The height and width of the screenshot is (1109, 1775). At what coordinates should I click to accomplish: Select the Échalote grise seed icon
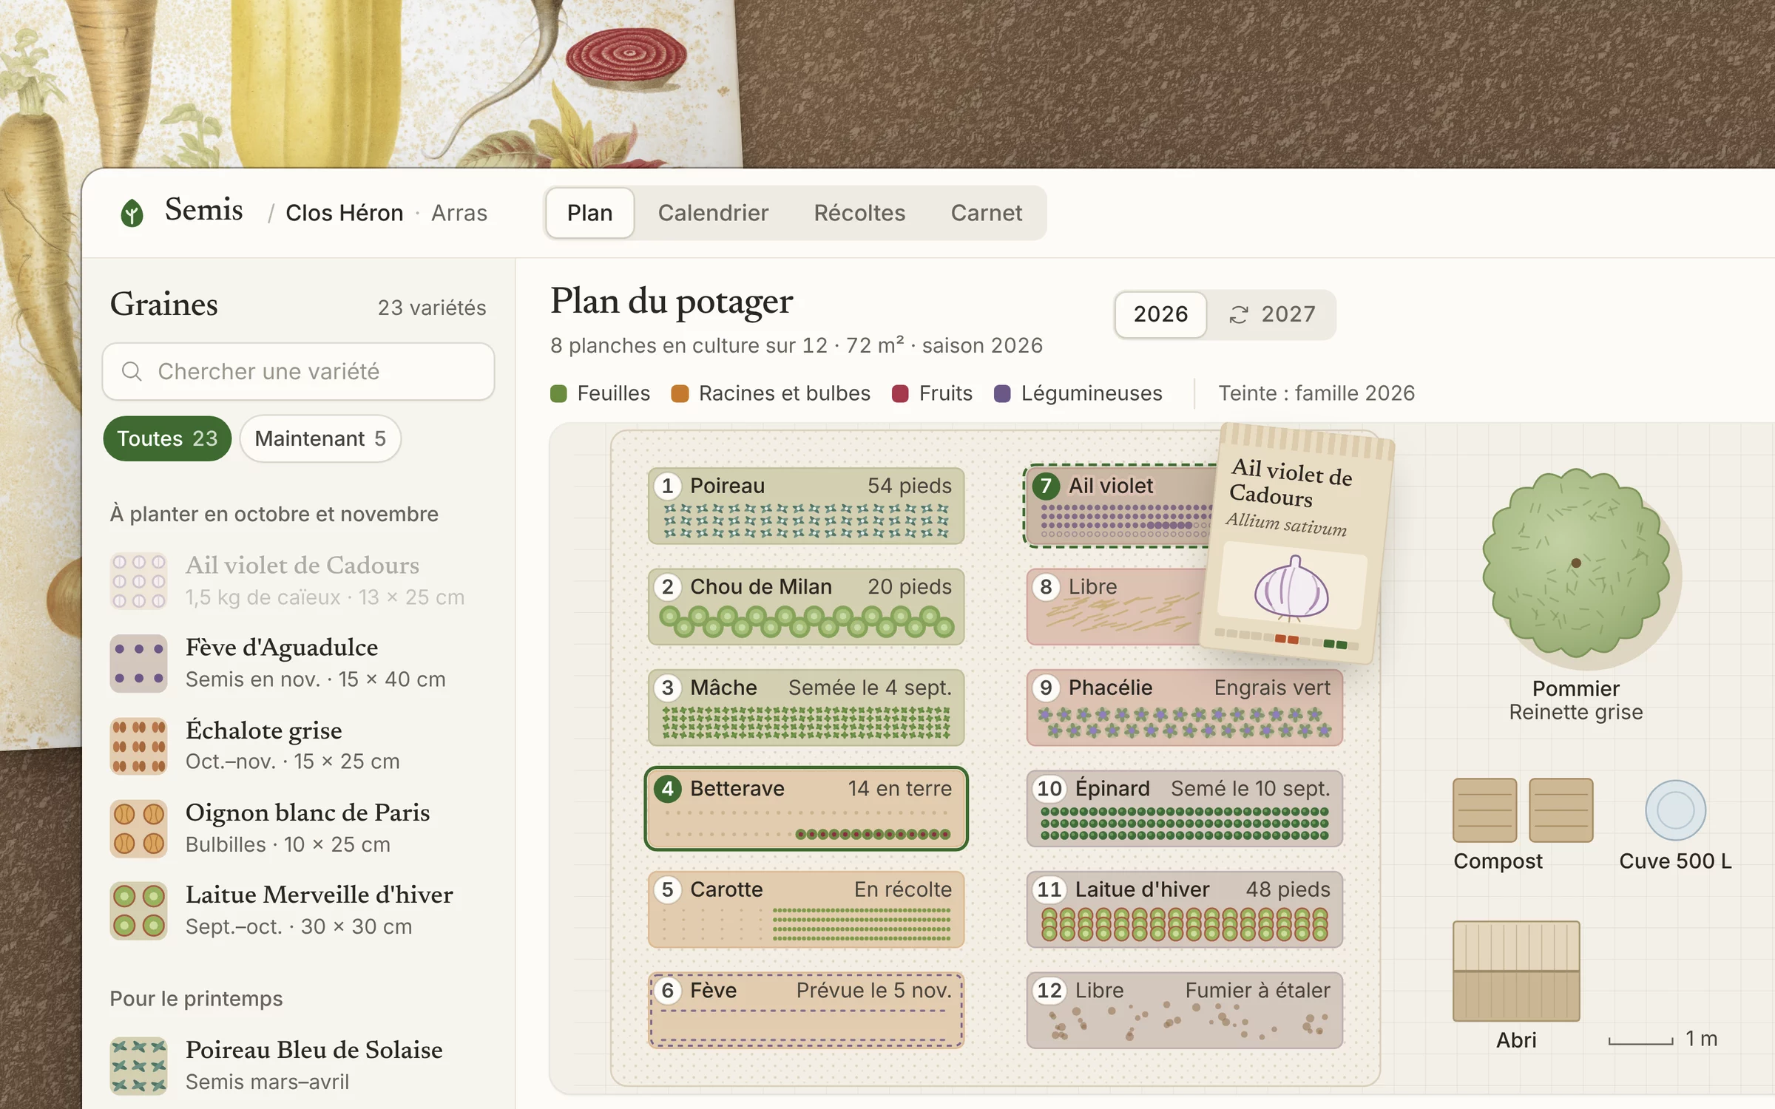pyautogui.click(x=139, y=746)
